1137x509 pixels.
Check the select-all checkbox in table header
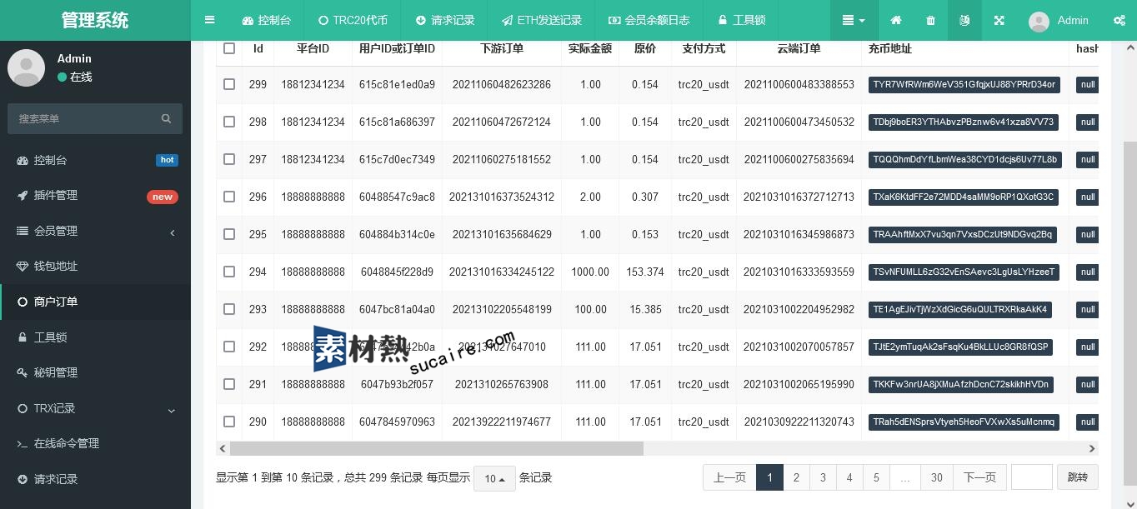click(229, 48)
